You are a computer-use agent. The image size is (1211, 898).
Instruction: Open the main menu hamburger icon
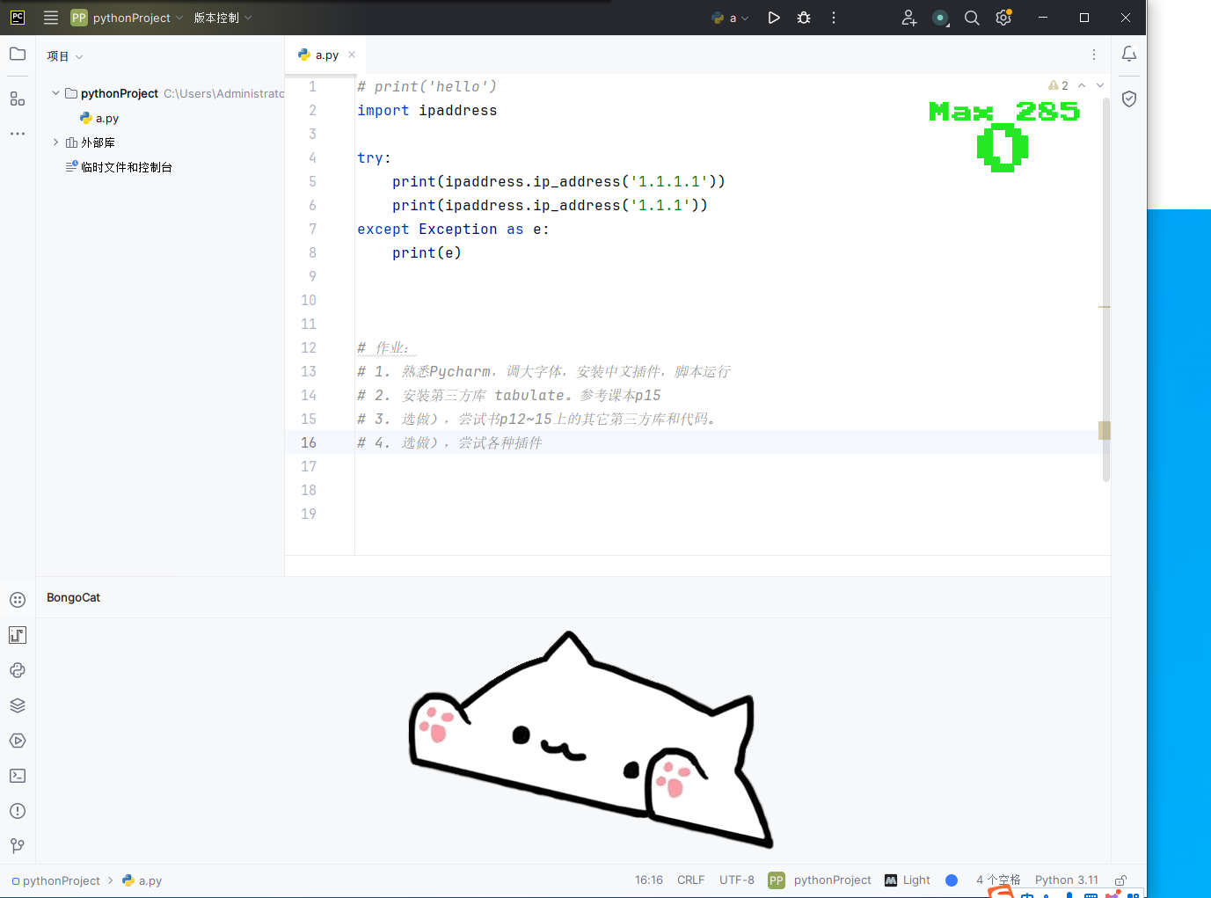click(x=50, y=18)
